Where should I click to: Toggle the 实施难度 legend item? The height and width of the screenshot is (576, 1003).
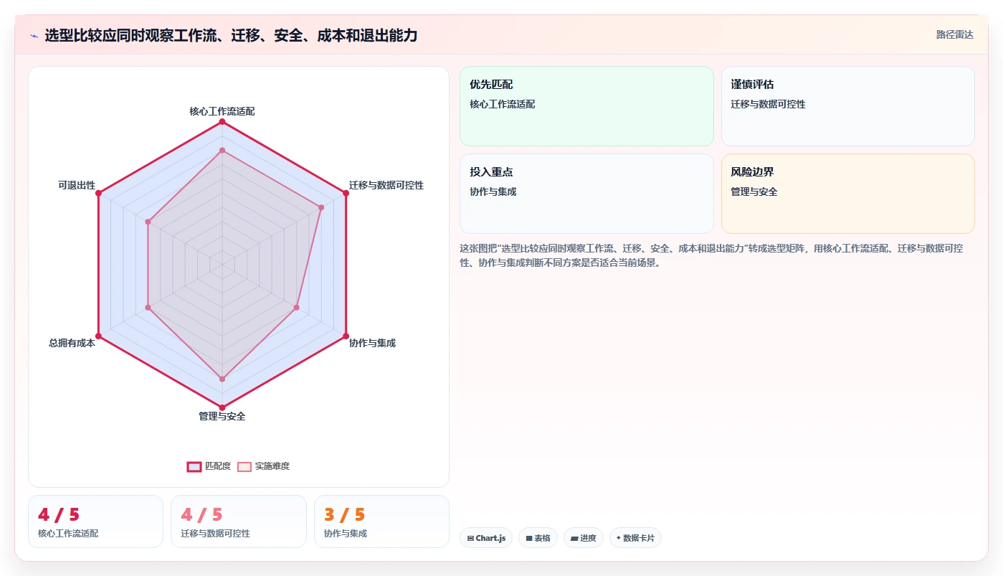tap(264, 466)
